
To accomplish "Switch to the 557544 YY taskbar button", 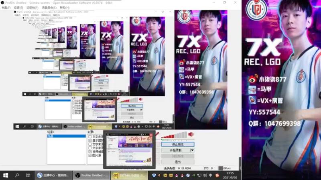I will point(129,175).
